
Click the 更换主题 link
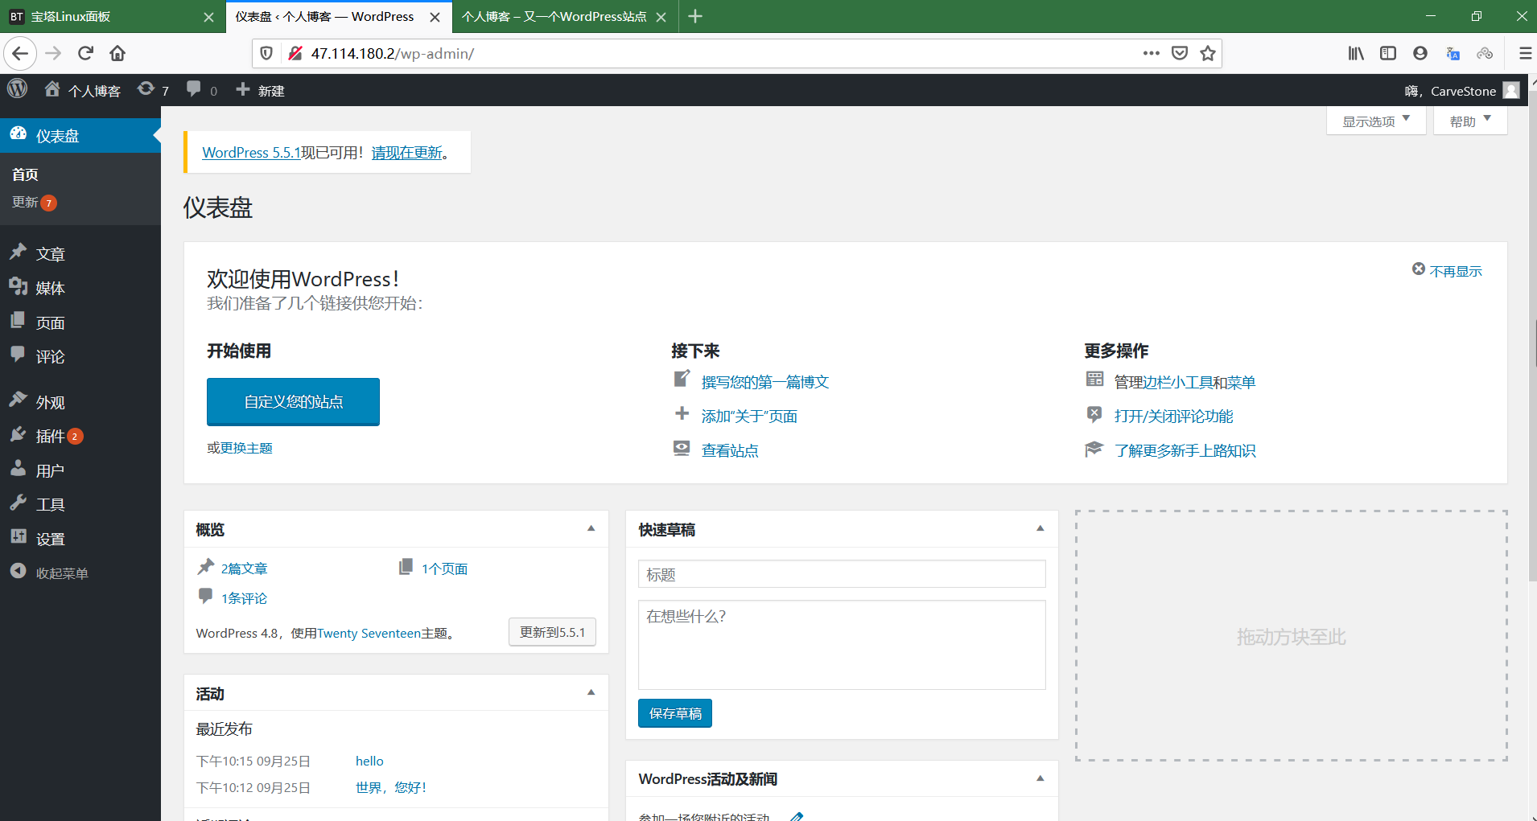[x=246, y=448]
